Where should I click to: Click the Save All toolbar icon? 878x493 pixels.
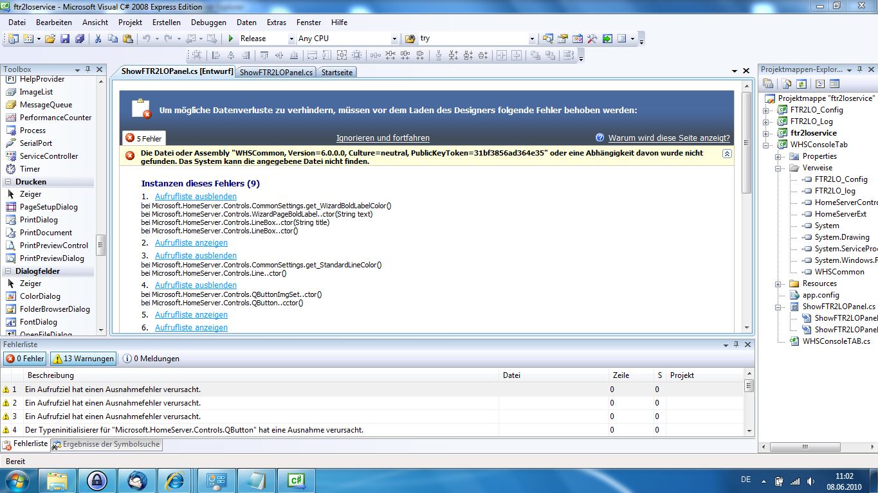(x=80, y=39)
